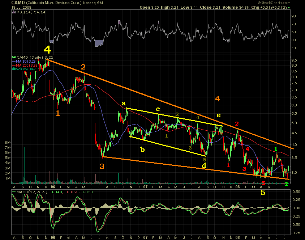Click the 5M volume axis label
Screen dimensions: 305x240
(8, 157)
